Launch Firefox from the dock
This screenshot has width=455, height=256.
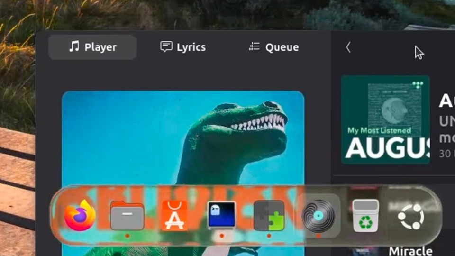click(80, 216)
